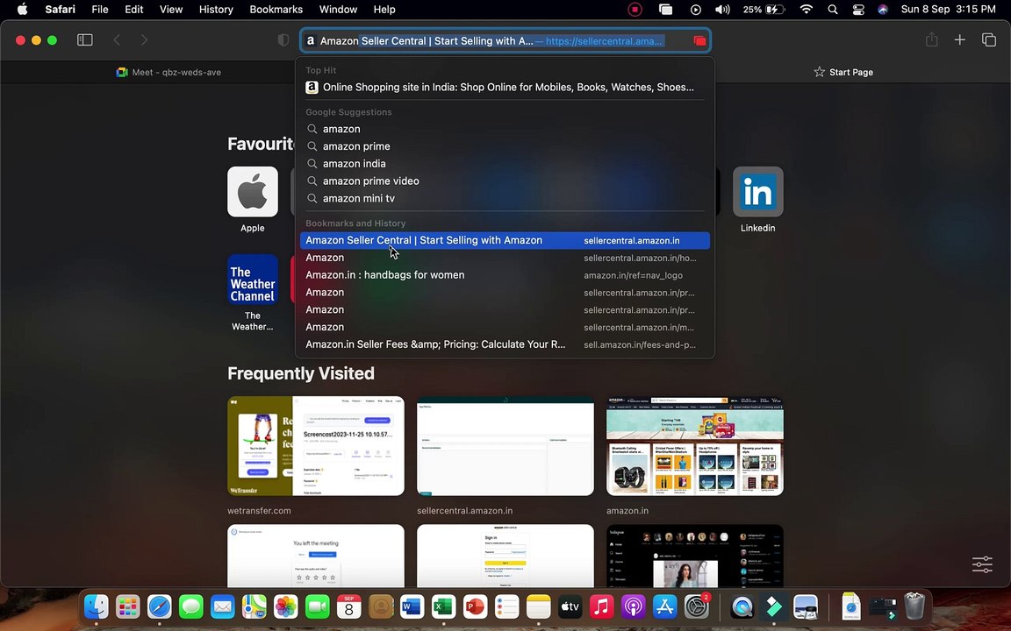The height and width of the screenshot is (631, 1011).
Task: Click the Wi-Fi status icon
Action: (806, 9)
